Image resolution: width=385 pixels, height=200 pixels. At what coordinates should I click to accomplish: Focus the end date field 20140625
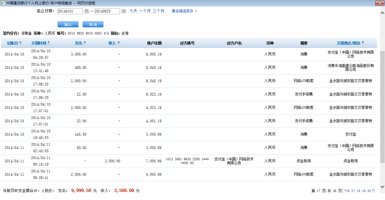click(107, 11)
